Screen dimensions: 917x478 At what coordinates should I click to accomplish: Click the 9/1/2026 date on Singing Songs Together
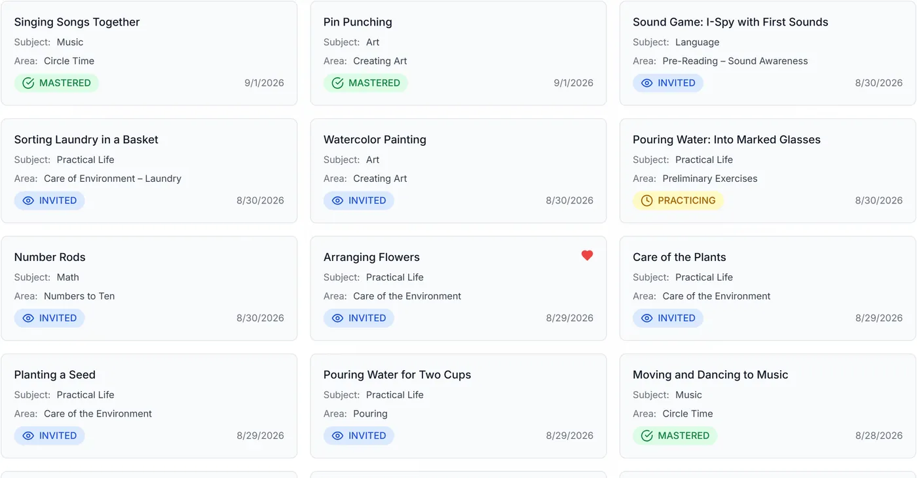point(264,83)
